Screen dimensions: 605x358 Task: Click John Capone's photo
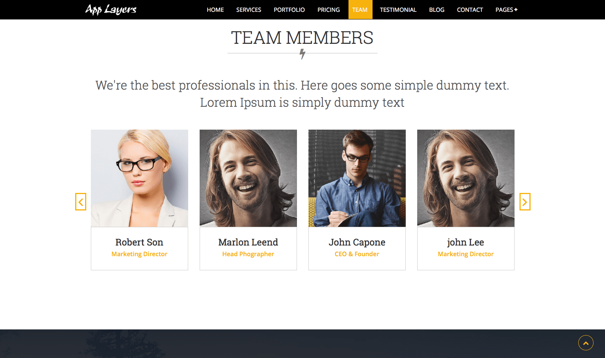tap(357, 178)
